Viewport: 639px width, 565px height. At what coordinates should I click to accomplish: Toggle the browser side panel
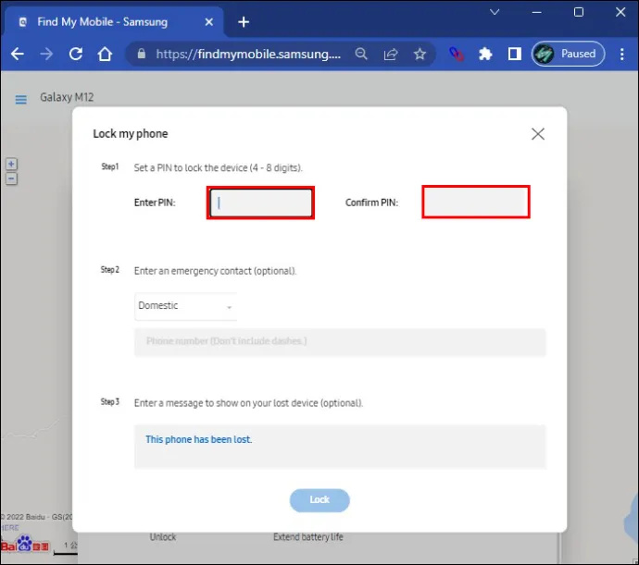tap(514, 54)
